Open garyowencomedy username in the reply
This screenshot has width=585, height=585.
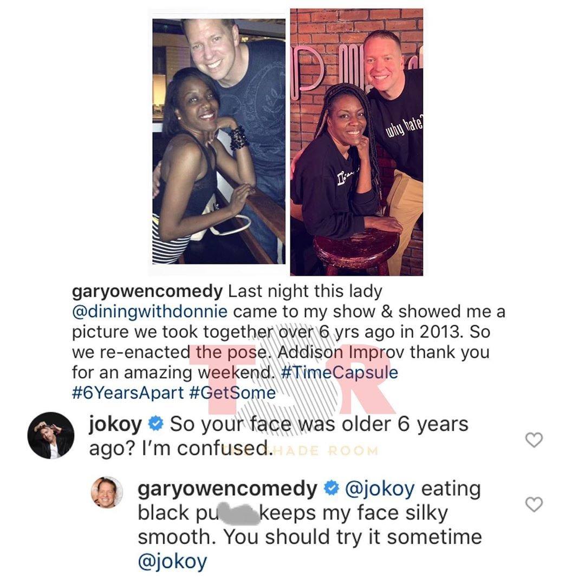pyautogui.click(x=227, y=489)
